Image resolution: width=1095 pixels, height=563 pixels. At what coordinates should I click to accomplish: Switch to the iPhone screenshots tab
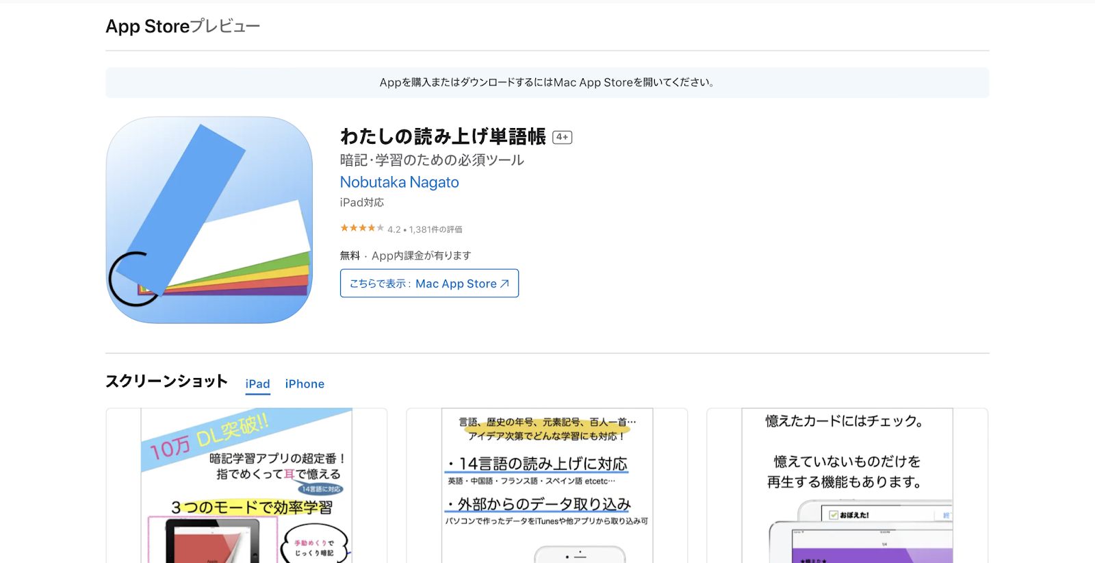pyautogui.click(x=305, y=384)
